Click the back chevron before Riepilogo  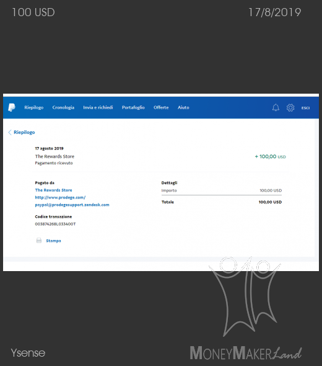coord(10,132)
